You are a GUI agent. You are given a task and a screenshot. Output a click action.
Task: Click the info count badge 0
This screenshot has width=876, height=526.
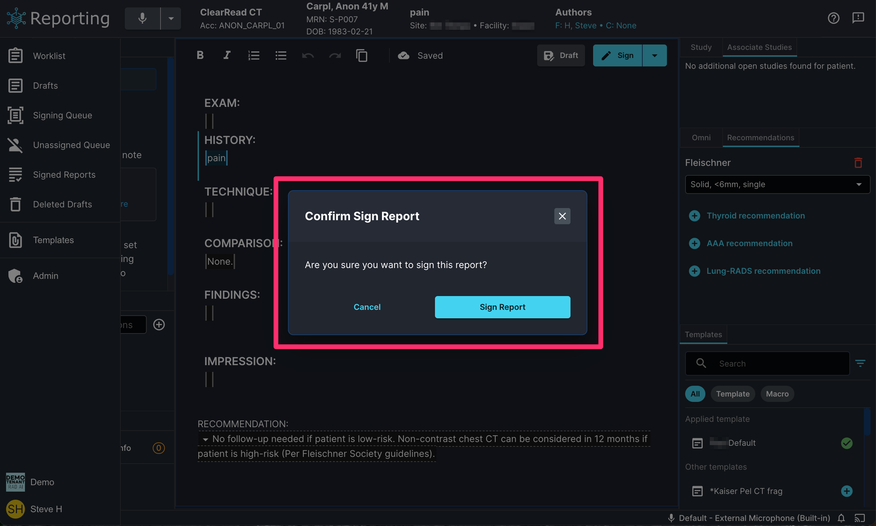tap(158, 448)
